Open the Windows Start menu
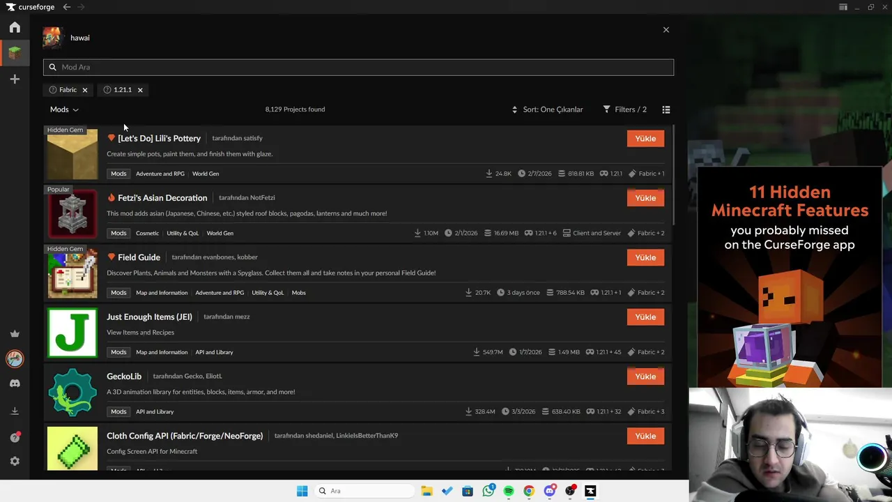 (302, 491)
